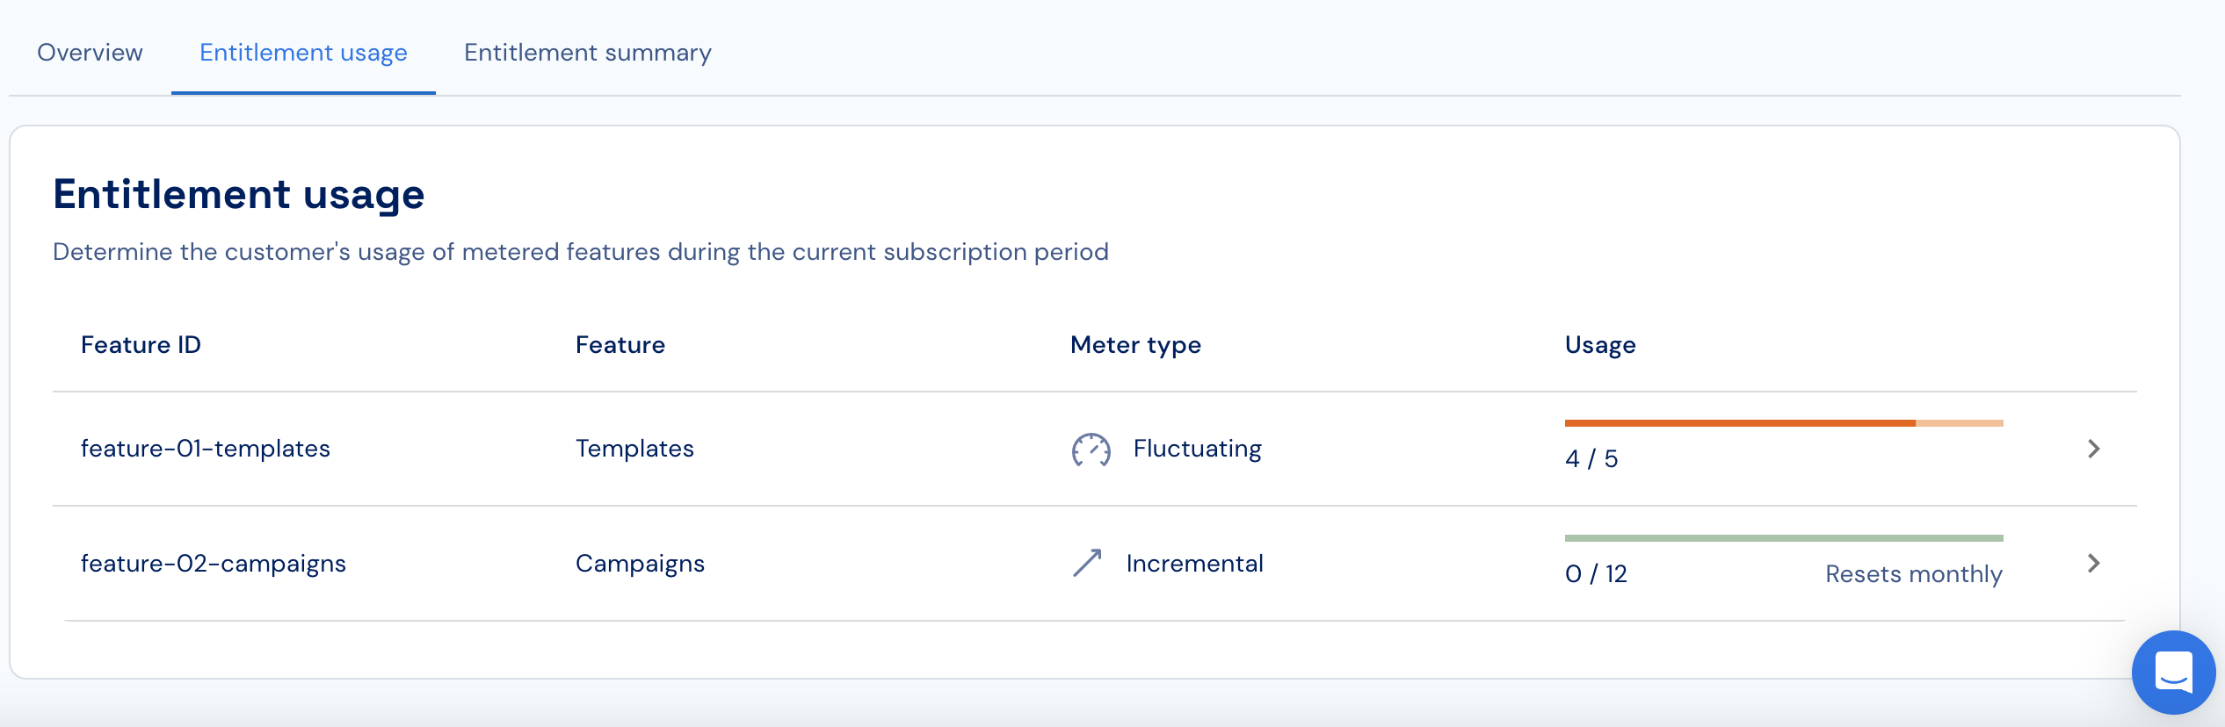Screen dimensions: 2225x727
Task: Select the Entitlement usage tab
Action: pos(303,53)
